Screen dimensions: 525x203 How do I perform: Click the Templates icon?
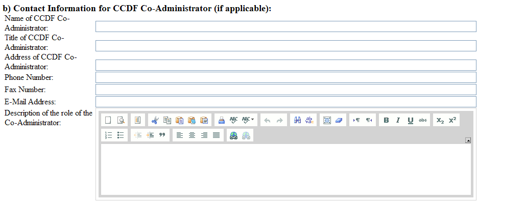(x=137, y=121)
